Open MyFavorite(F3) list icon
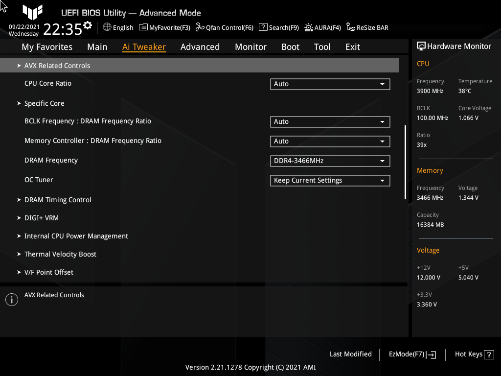Screen dimensions: 501x376 tap(143, 27)
